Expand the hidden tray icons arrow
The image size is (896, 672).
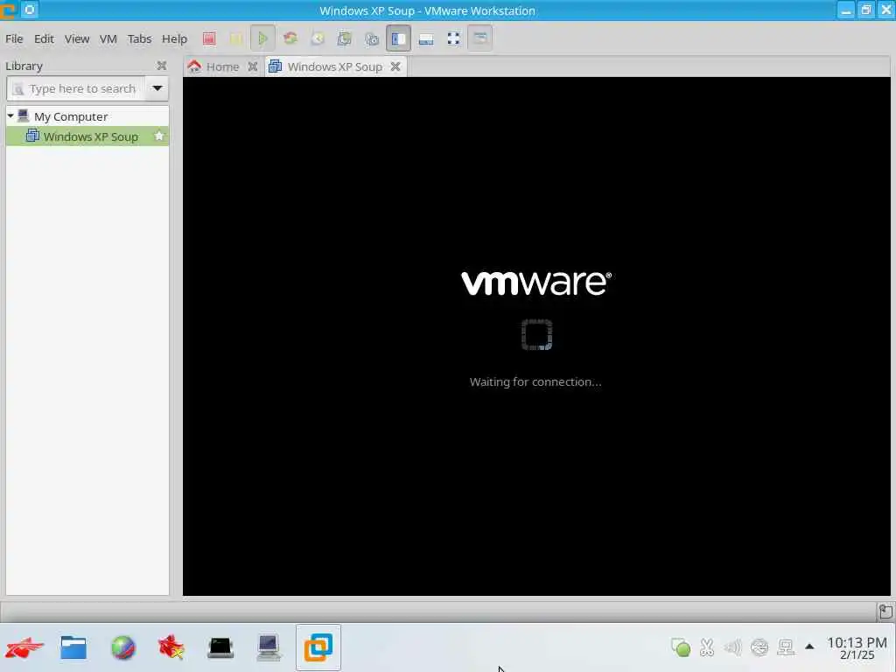pyautogui.click(x=809, y=647)
